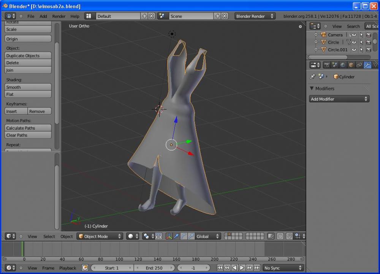Open the Object Mode dropdown
The image size is (380, 274).
tap(100, 236)
